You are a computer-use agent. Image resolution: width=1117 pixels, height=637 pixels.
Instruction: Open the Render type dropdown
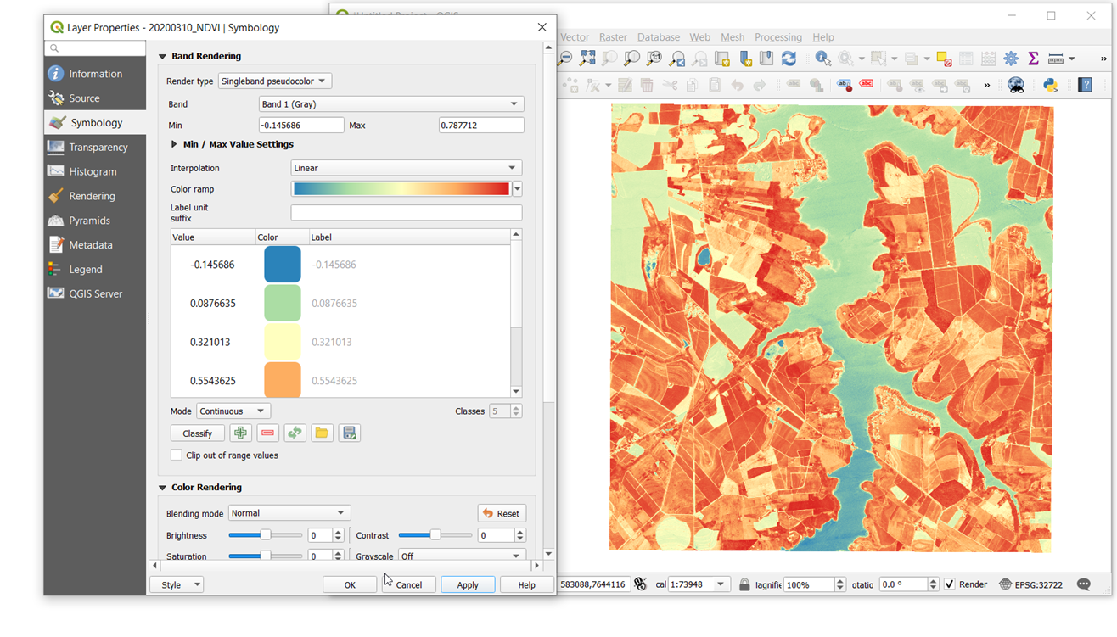point(274,81)
